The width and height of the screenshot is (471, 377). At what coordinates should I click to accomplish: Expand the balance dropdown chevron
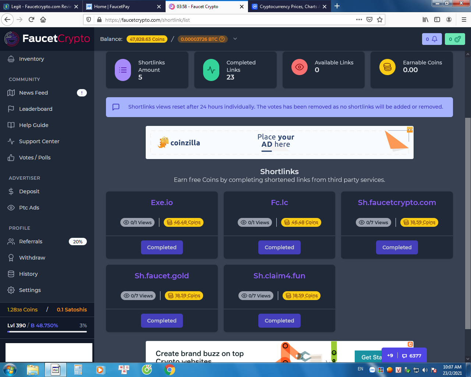coord(235,39)
